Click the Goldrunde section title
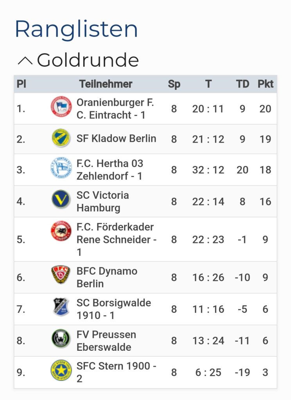The image size is (291, 400). (88, 61)
